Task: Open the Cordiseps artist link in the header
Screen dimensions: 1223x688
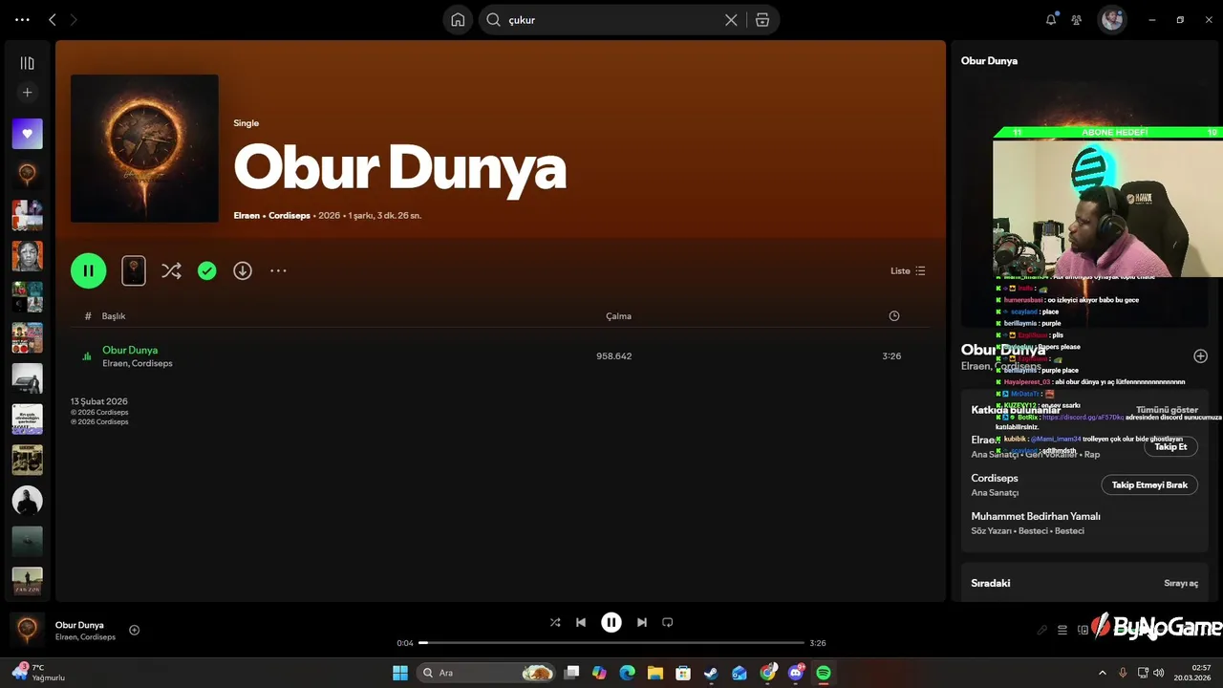Action: (290, 216)
